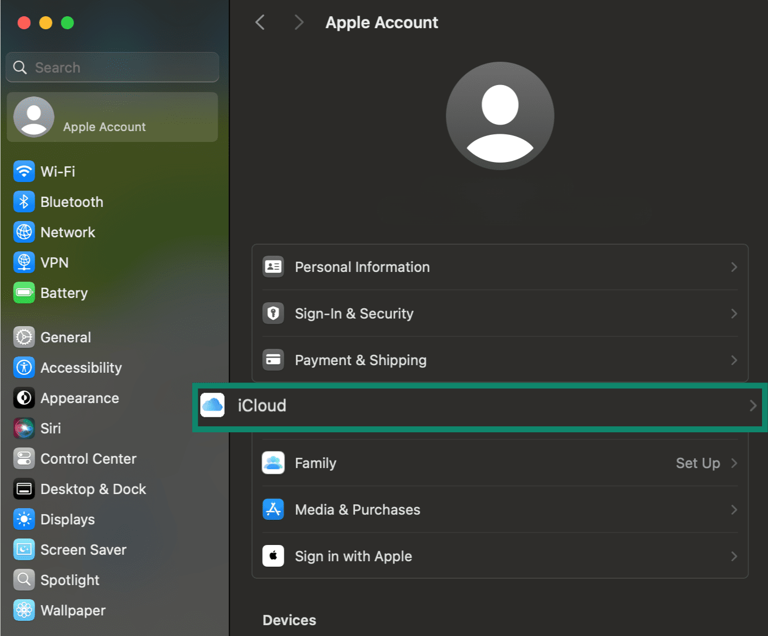The height and width of the screenshot is (636, 768).
Task: Click the iCloud cloud icon
Action: 212,405
